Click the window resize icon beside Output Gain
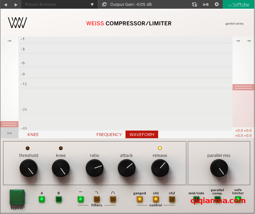255x214 pixels. click(104, 4)
